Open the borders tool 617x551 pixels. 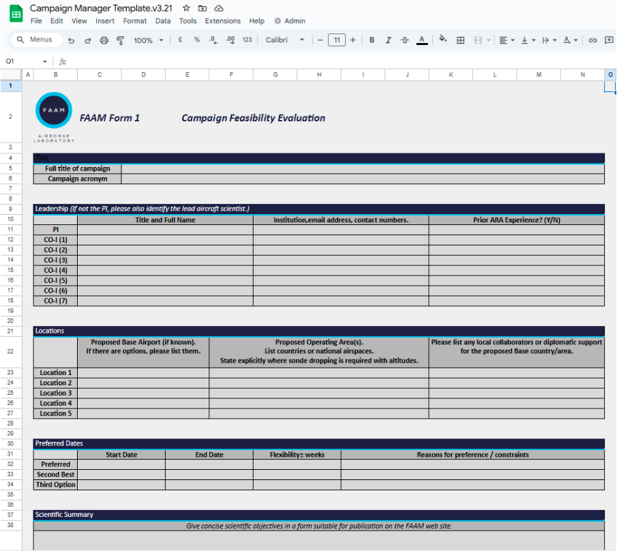pyautogui.click(x=460, y=40)
